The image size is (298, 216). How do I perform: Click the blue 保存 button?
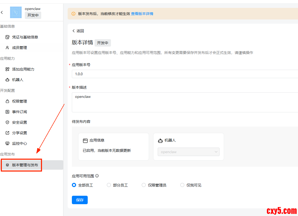point(80,200)
